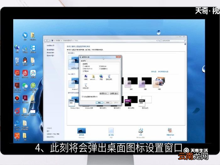Click the 保存主题 link
Image resolution: width=220 pixels, height=165 pixels.
(x=154, y=72)
